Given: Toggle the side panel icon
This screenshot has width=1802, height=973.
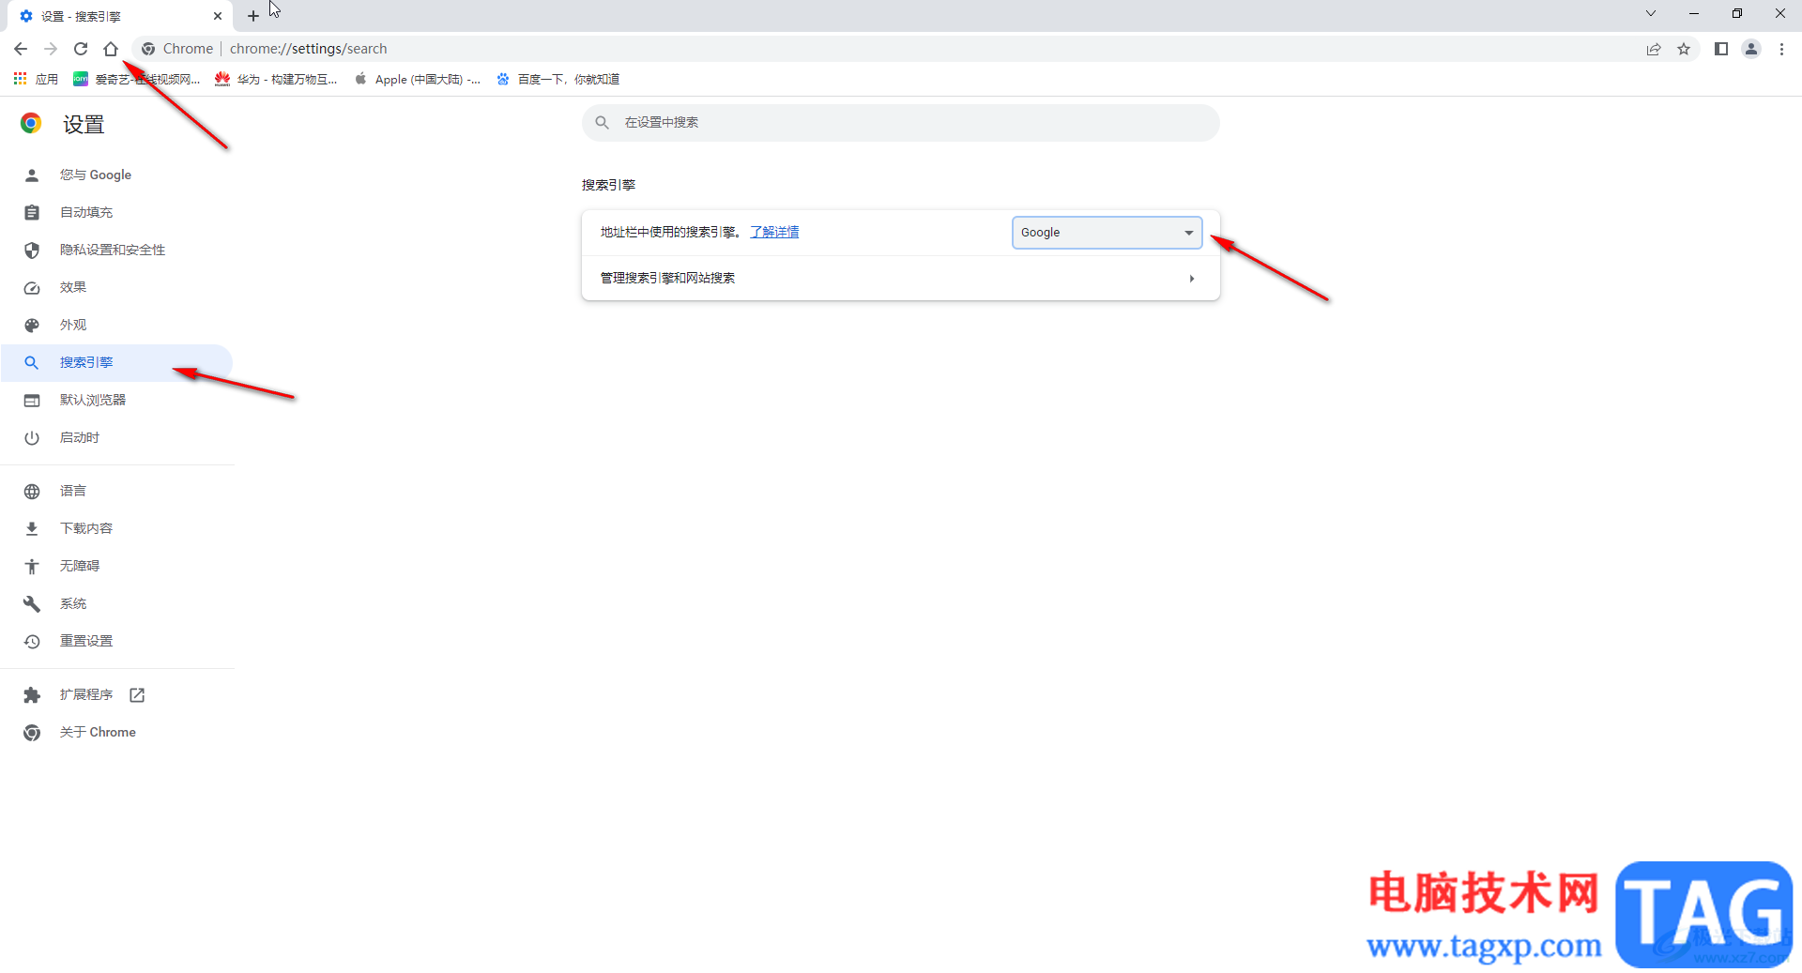Looking at the screenshot, I should 1721,49.
